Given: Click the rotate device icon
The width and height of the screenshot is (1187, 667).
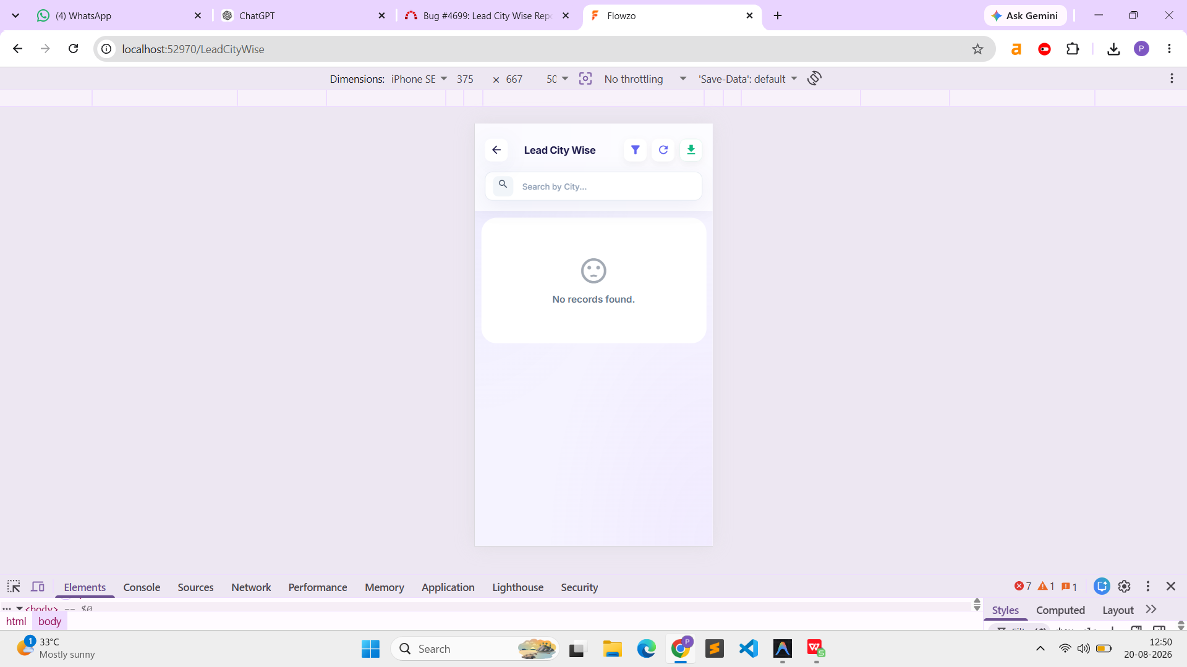Looking at the screenshot, I should coord(814,78).
